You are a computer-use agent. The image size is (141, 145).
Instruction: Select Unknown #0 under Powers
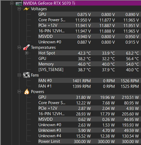click(50, 125)
